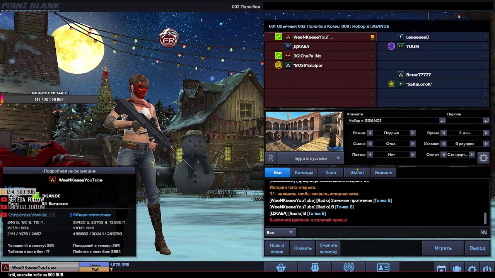Viewport: 495px width, 278px height.
Task: Click the Сменить команду button
Action: [328, 248]
